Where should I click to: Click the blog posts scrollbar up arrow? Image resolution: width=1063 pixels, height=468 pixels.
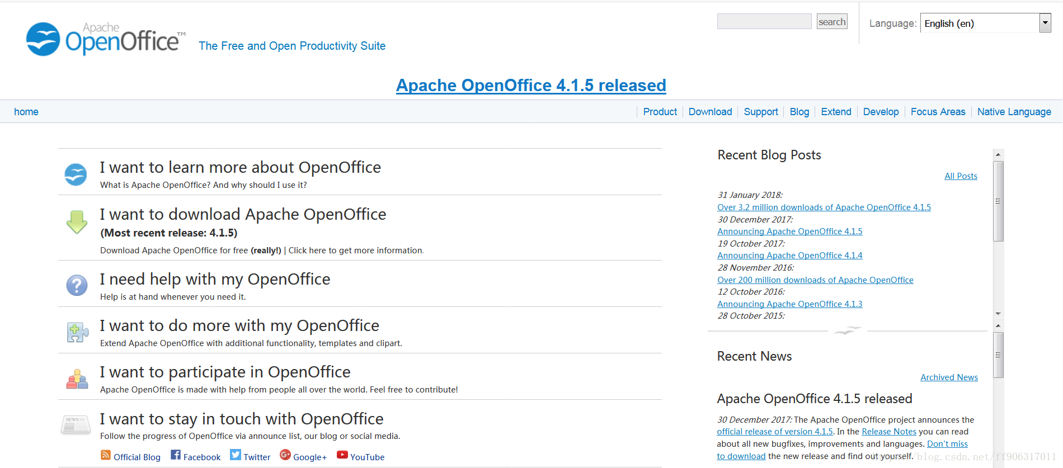(x=998, y=154)
